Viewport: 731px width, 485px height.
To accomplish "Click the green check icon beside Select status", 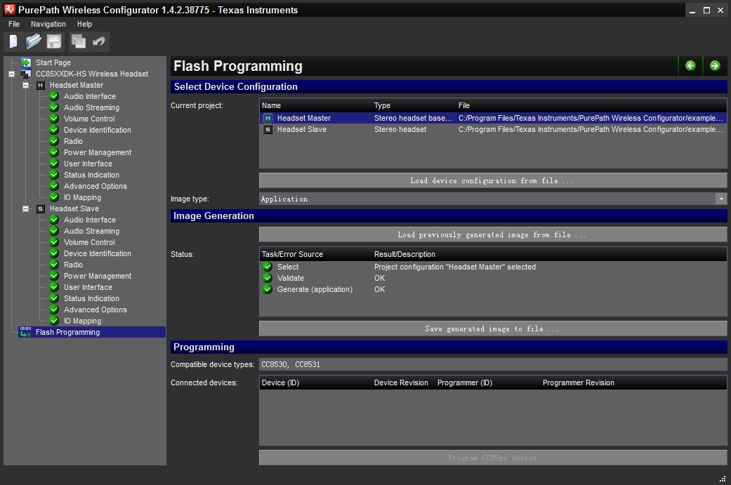I will point(268,267).
